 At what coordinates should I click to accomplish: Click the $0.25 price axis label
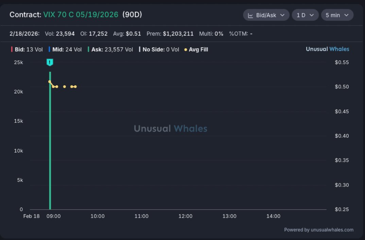[x=342, y=209]
